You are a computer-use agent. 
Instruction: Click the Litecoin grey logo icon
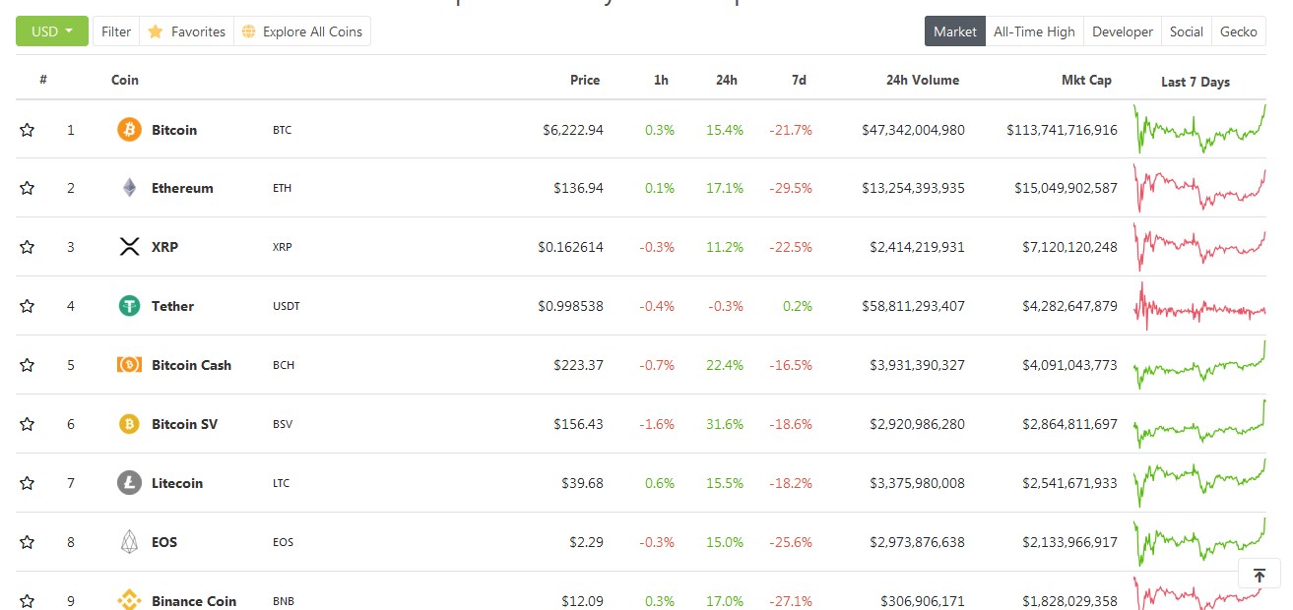[129, 483]
